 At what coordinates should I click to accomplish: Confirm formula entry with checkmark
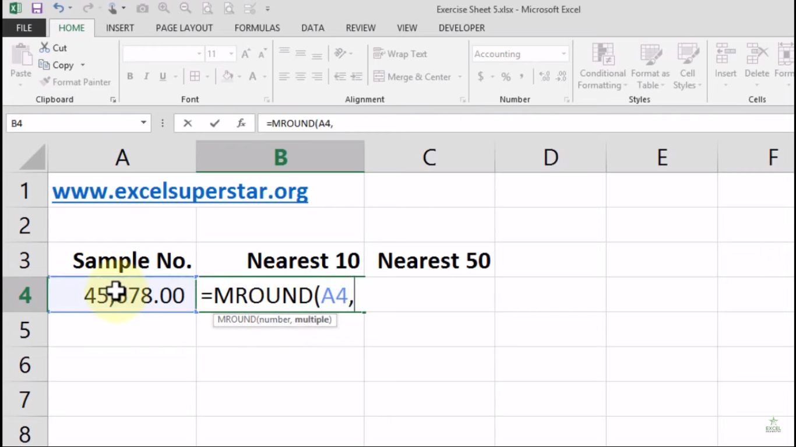coord(215,123)
